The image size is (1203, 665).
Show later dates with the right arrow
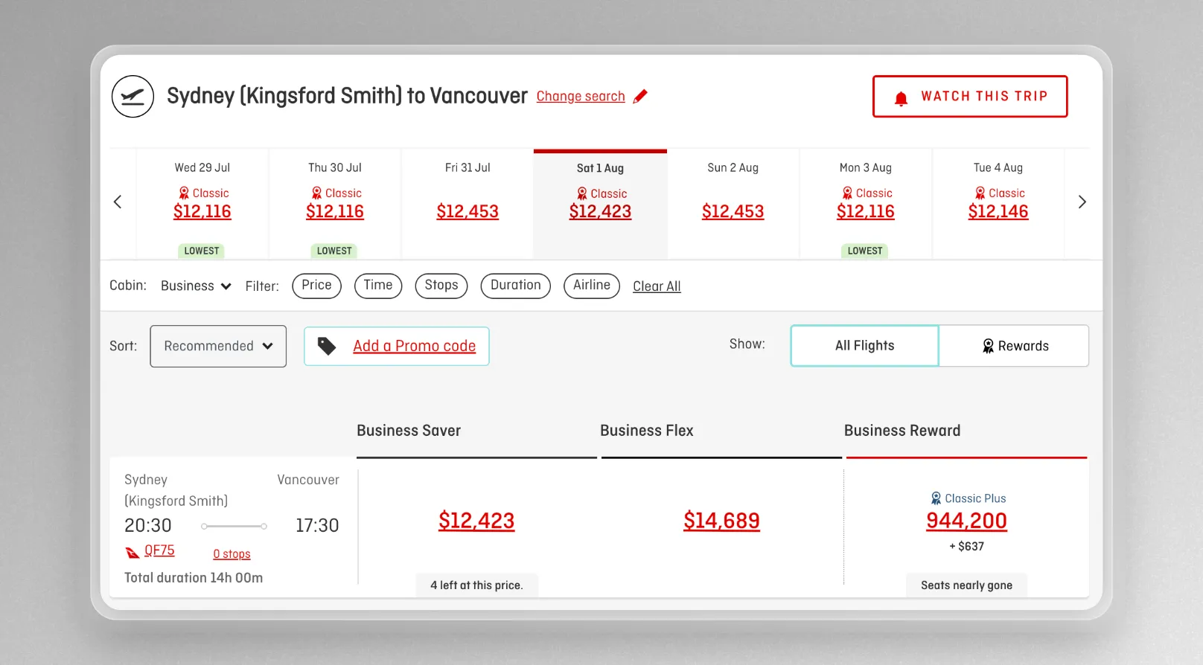point(1082,202)
